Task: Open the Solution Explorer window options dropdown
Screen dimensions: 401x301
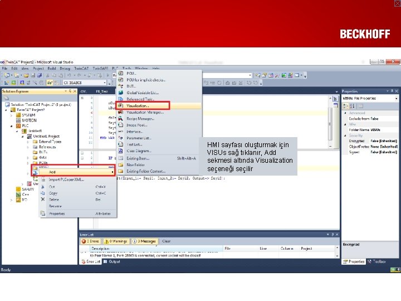Action: 66,91
